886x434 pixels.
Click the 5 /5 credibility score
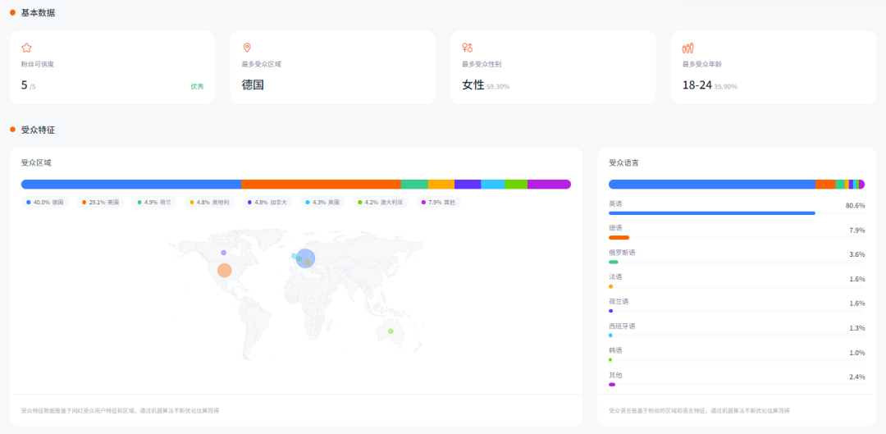click(x=29, y=85)
